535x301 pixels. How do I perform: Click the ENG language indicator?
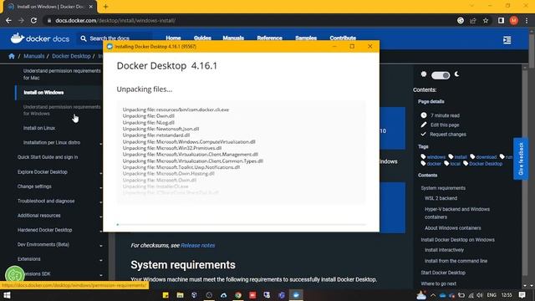pos(492,295)
